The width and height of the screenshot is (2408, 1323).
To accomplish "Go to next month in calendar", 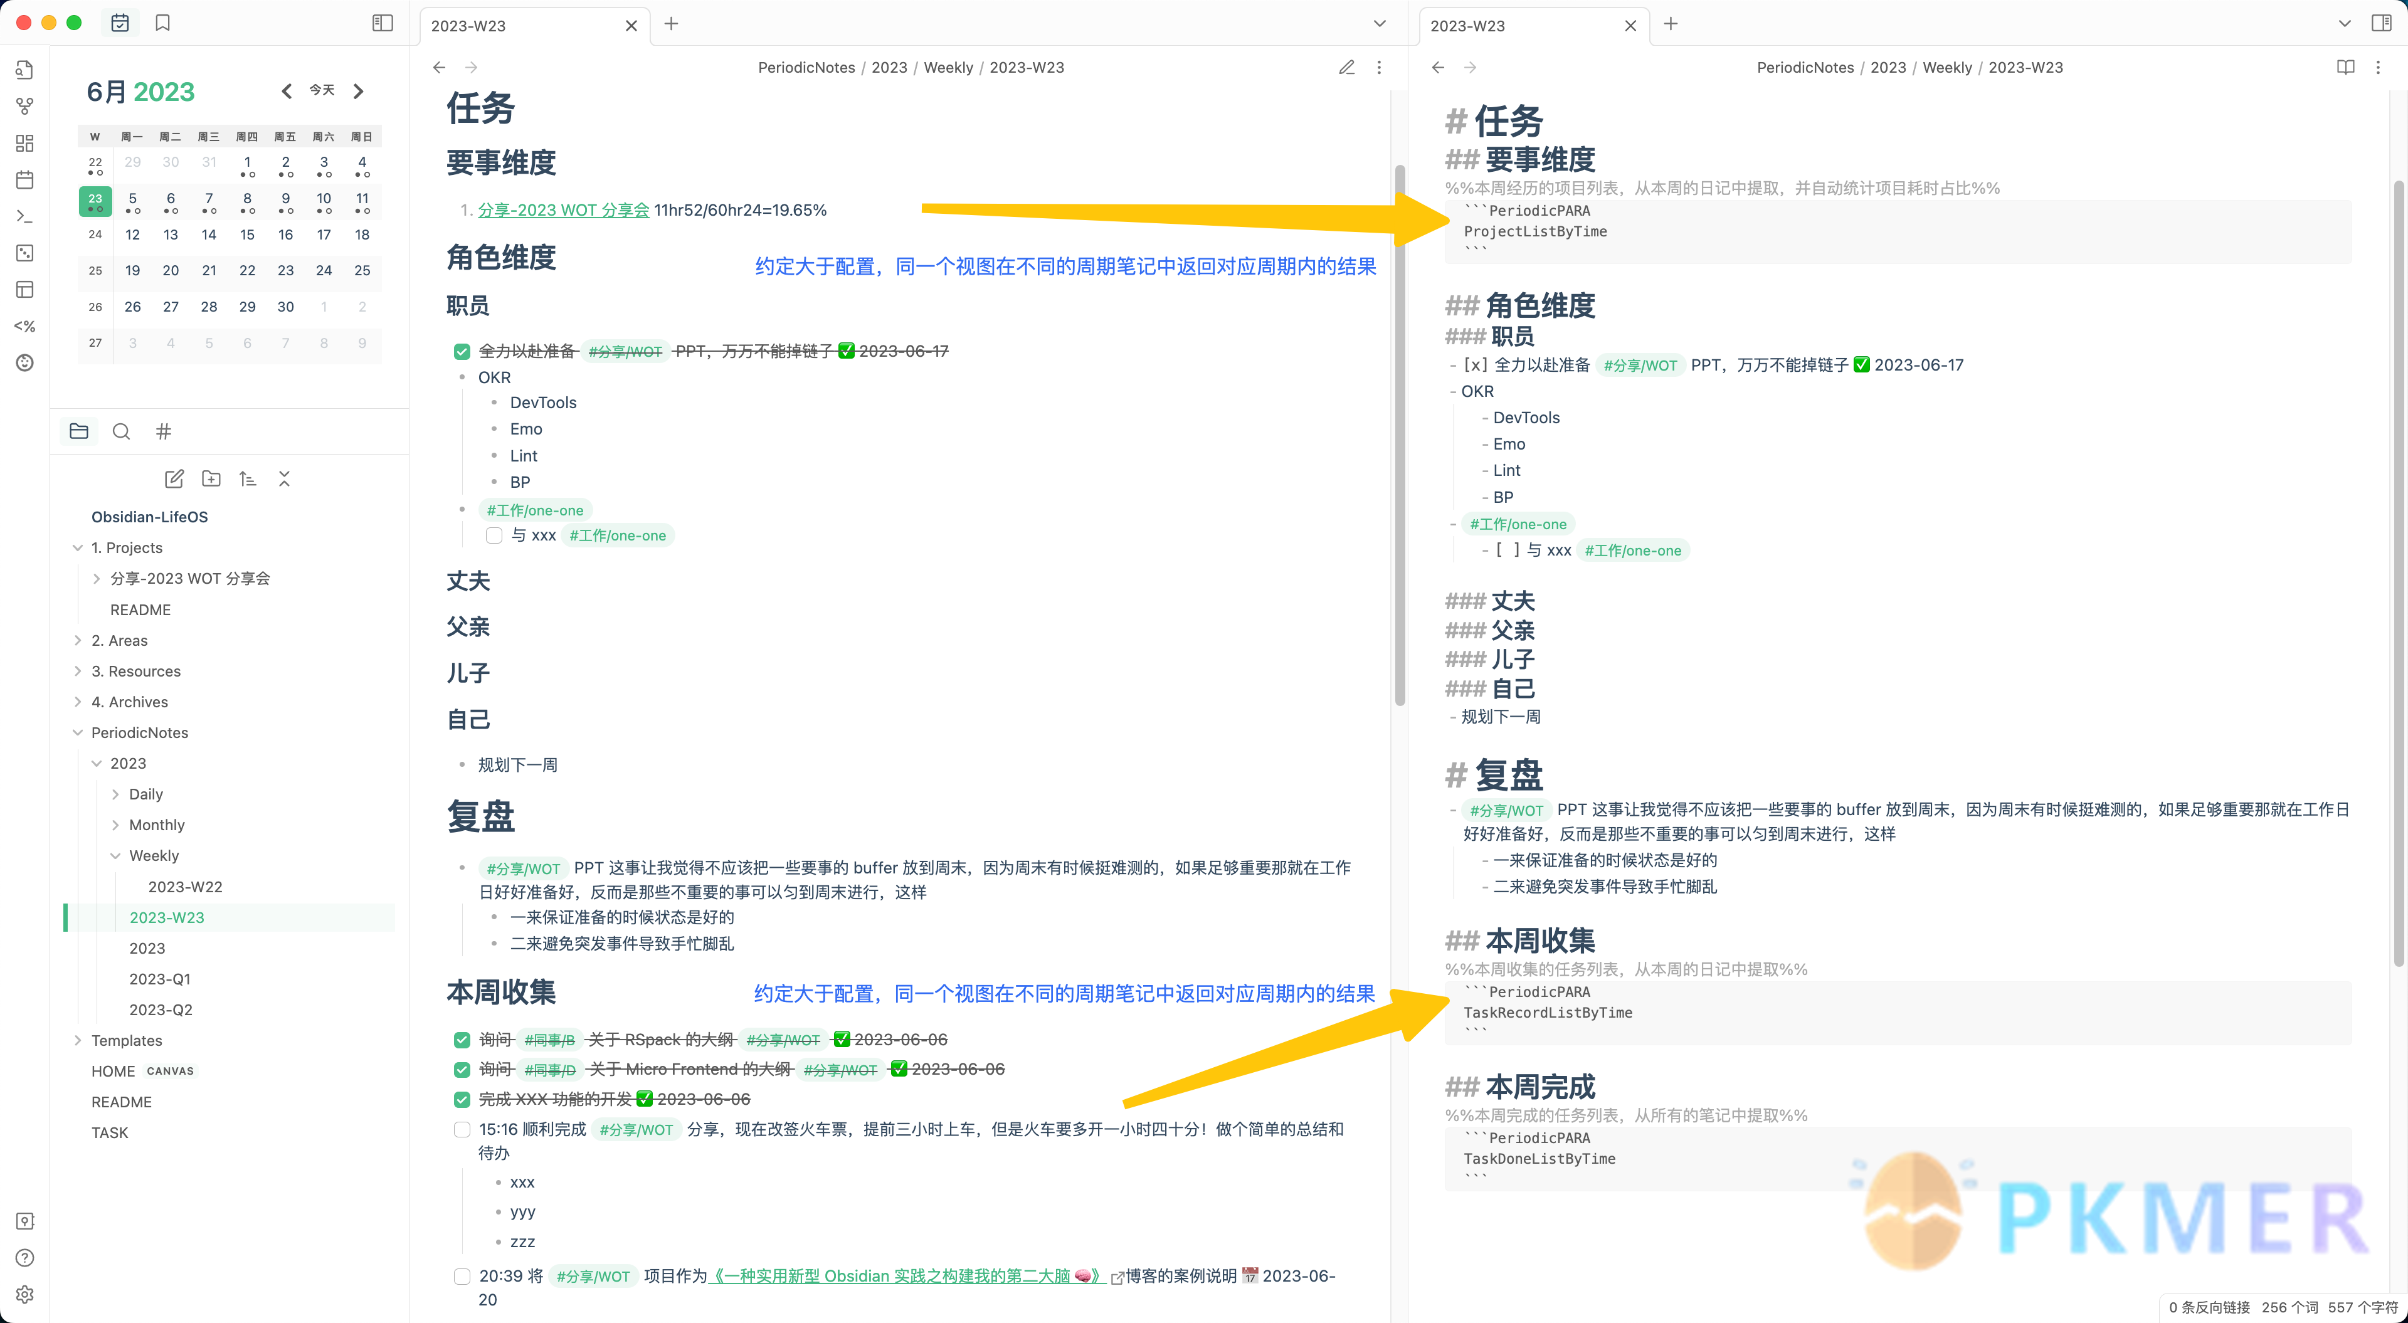I will pos(358,91).
